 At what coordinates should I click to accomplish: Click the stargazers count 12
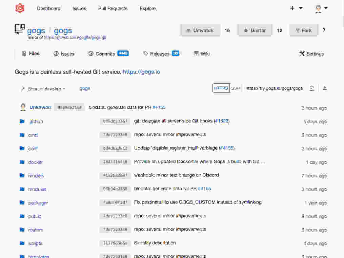click(280, 30)
